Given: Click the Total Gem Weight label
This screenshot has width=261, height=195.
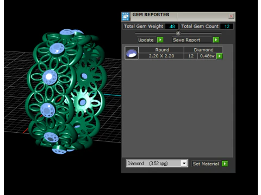Looking at the screenshot, I should [144, 27].
